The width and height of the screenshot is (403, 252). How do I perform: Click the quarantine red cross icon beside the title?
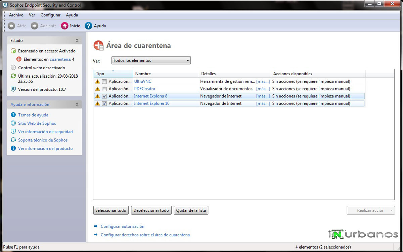(98, 45)
